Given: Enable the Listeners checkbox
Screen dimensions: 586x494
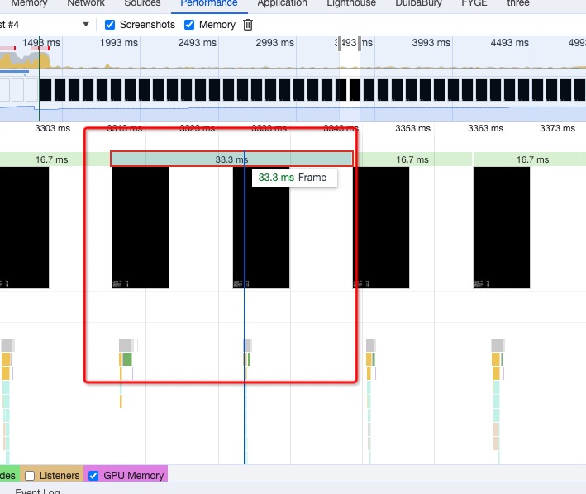Looking at the screenshot, I should pyautogui.click(x=30, y=475).
